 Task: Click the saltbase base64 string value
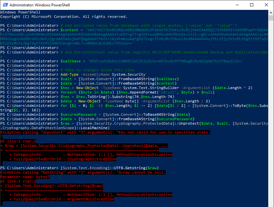click(x=166, y=61)
